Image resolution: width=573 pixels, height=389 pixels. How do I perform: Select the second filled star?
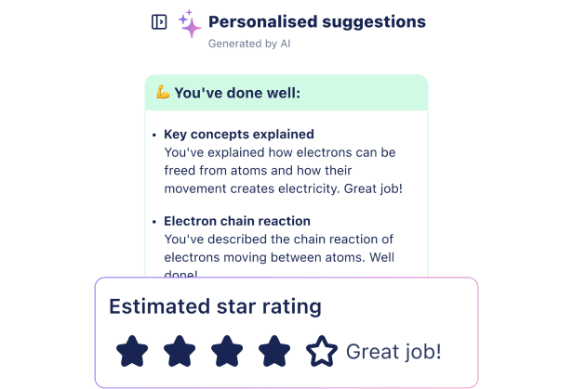(x=180, y=351)
